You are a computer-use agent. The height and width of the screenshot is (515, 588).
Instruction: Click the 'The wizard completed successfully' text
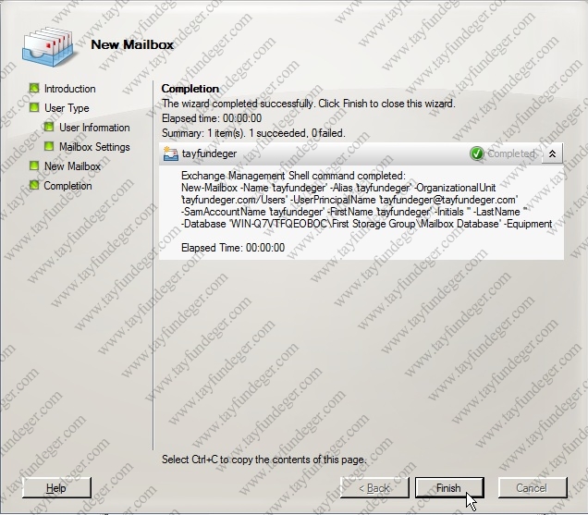pos(309,104)
